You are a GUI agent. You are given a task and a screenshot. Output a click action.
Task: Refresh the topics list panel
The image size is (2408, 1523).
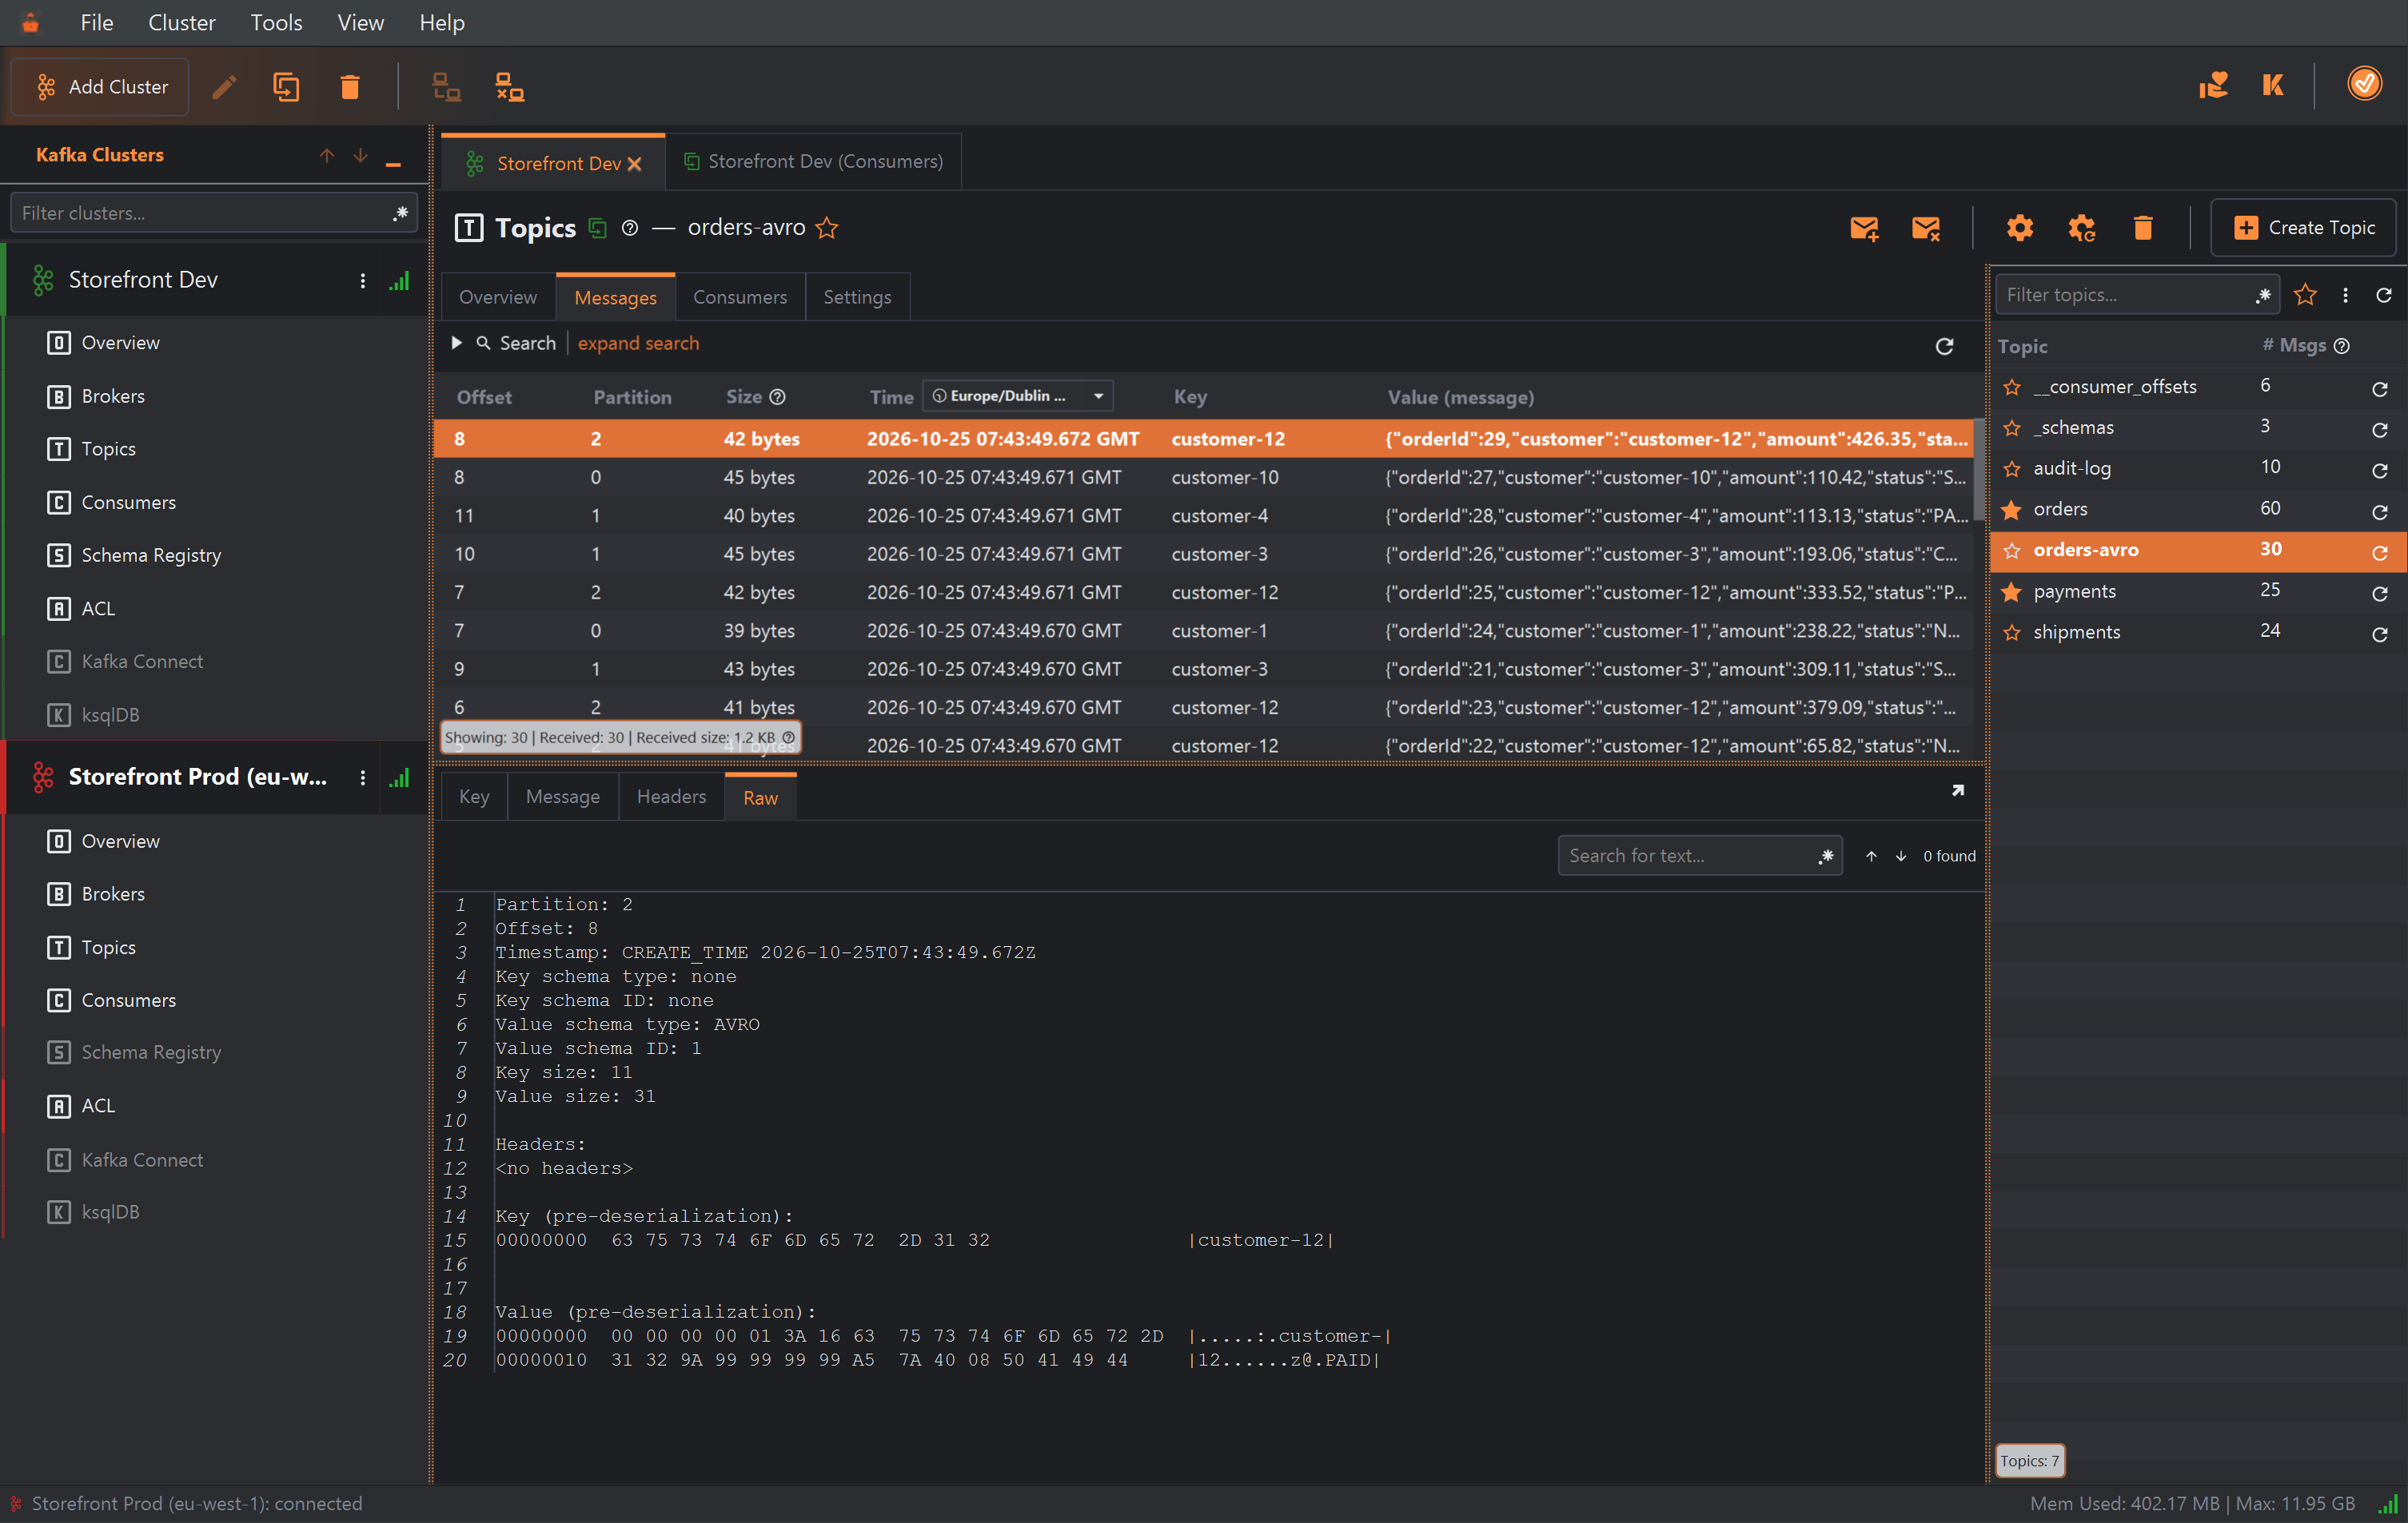(x=2383, y=295)
